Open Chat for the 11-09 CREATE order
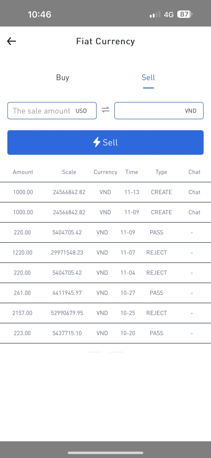The width and height of the screenshot is (211, 458). 194,212
